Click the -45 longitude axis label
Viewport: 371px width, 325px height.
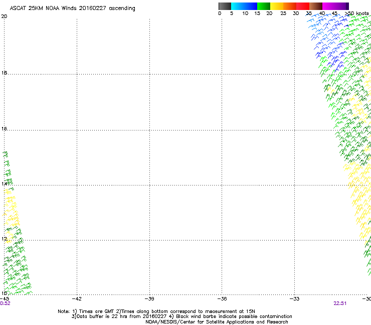tap(5, 299)
